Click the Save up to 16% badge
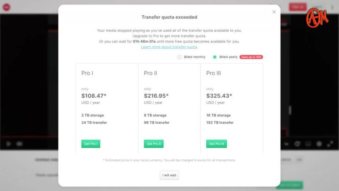Screen dimensions: 339x191 [251, 57]
